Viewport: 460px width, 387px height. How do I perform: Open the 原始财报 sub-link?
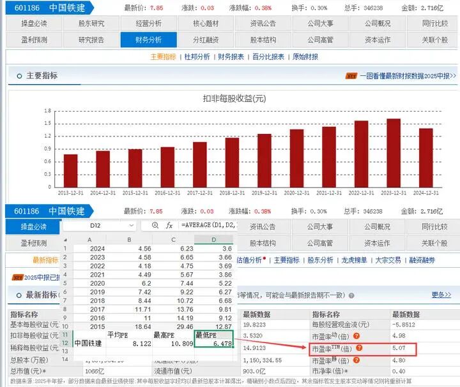click(x=305, y=57)
